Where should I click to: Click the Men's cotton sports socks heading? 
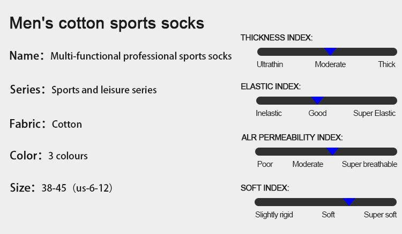tap(107, 24)
